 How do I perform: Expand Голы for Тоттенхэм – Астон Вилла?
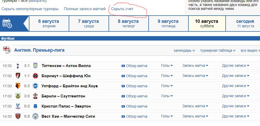pos(167,65)
